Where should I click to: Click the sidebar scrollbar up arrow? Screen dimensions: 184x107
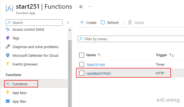(x=70, y=30)
